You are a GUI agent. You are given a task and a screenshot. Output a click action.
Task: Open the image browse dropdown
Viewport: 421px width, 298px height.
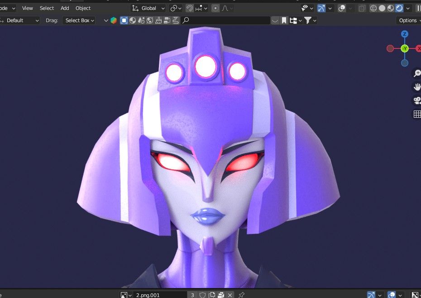[126, 295]
